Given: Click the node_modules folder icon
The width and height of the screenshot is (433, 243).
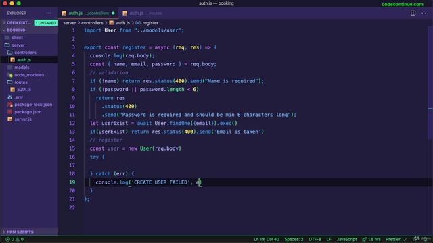Looking at the screenshot, I should (x=10, y=75).
